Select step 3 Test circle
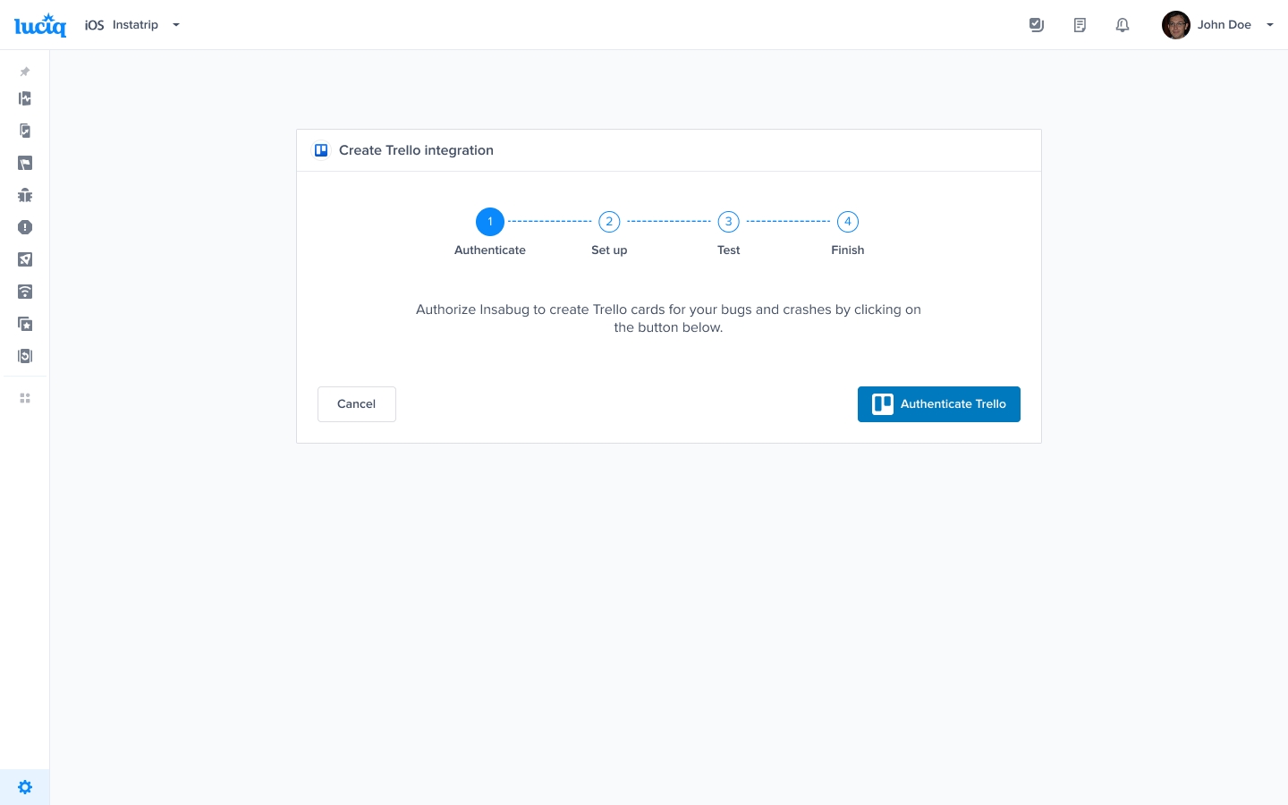Screen dimensions: 1288x805 [x=728, y=222]
